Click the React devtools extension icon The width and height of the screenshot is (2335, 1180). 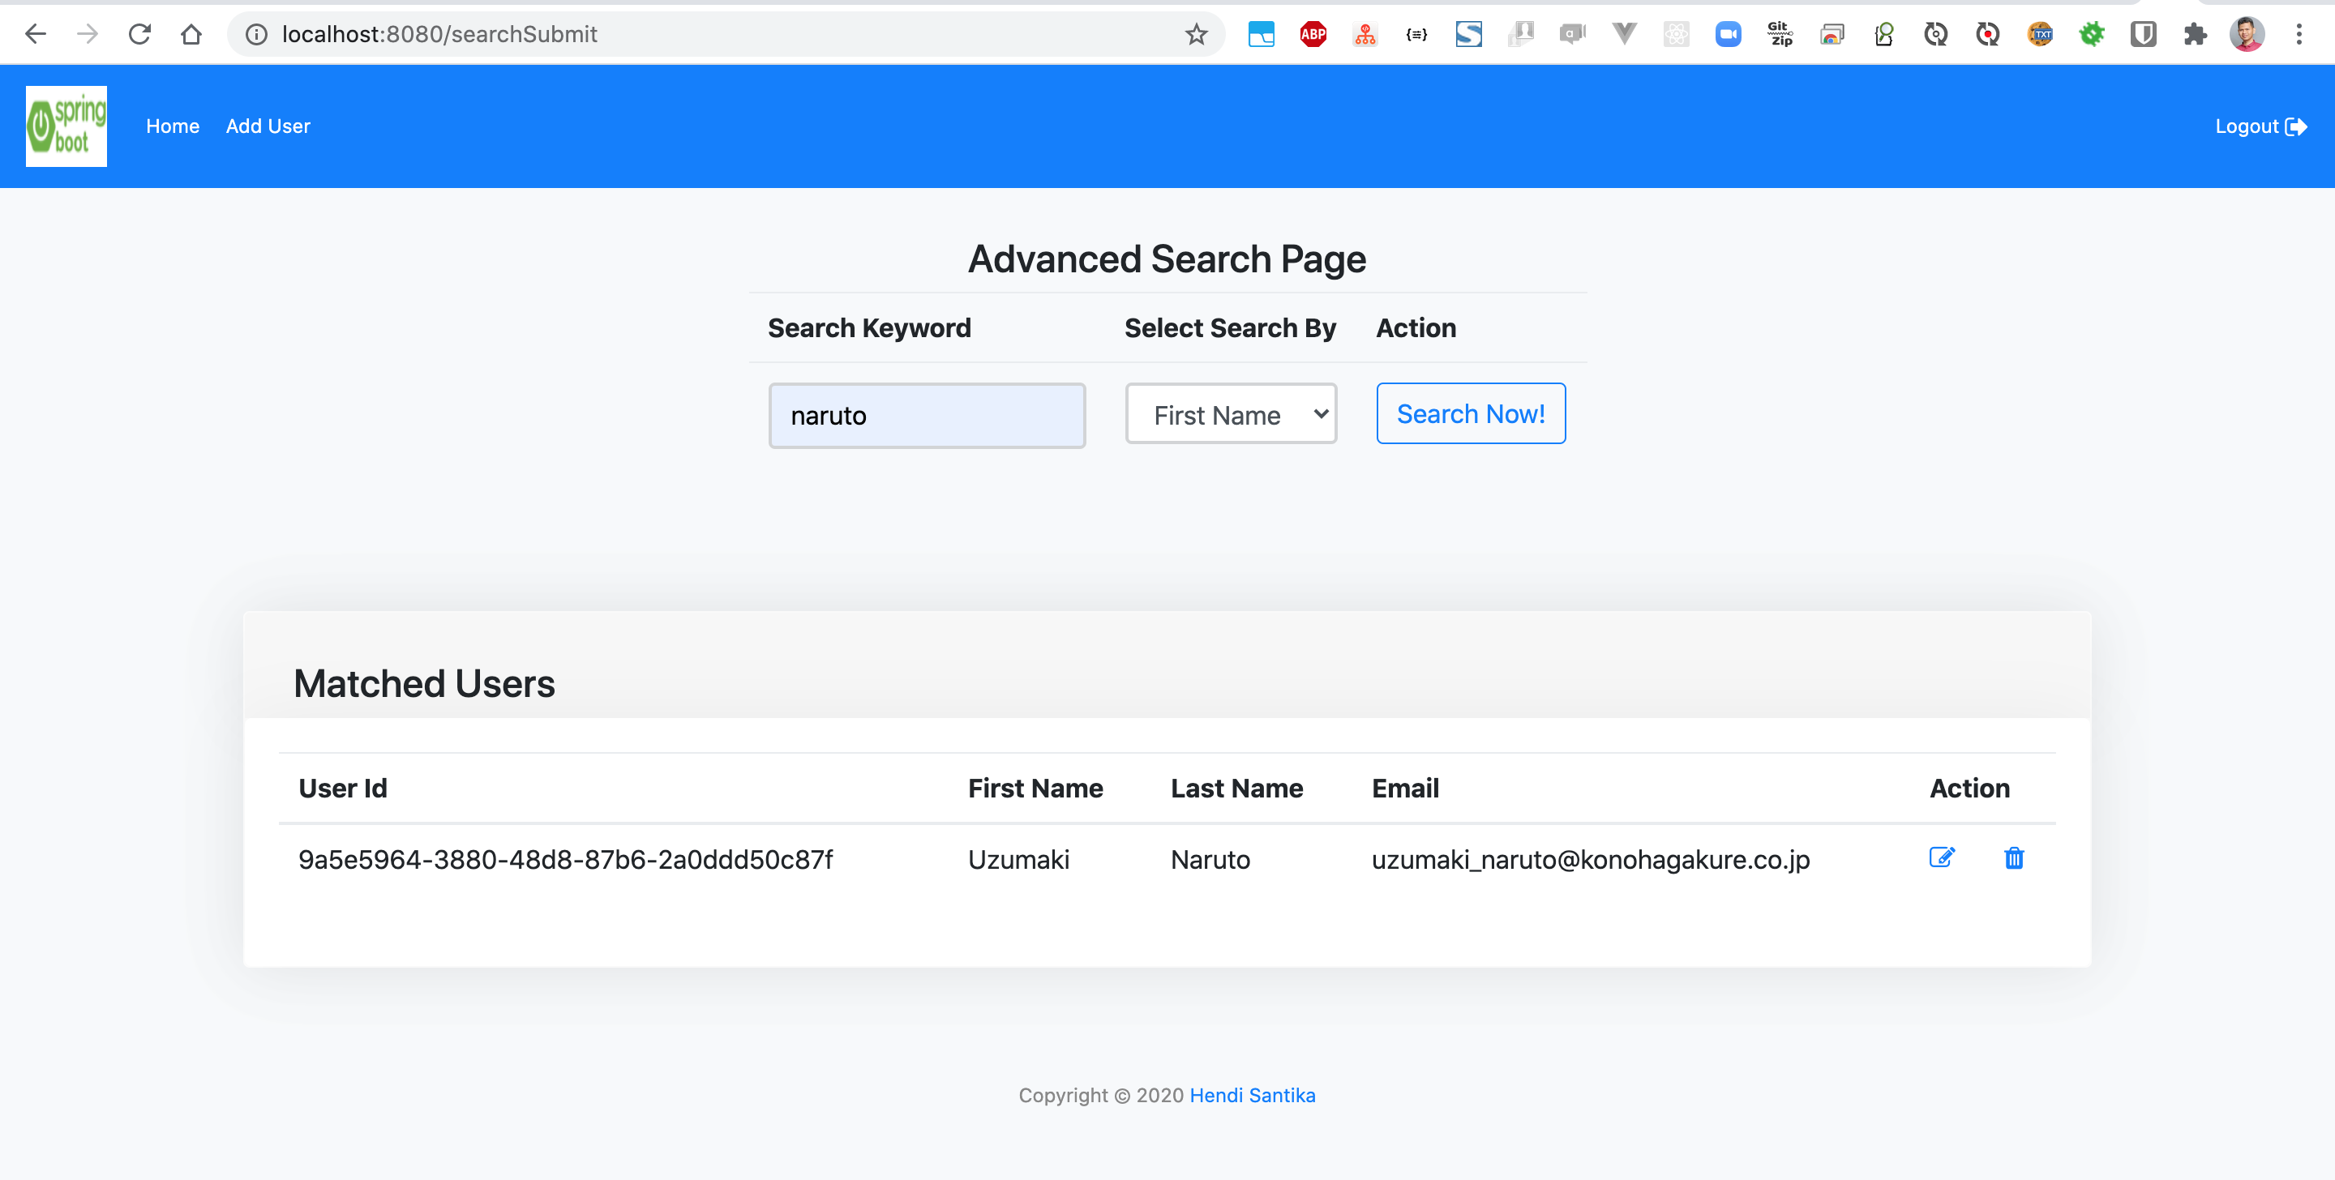point(1676,34)
